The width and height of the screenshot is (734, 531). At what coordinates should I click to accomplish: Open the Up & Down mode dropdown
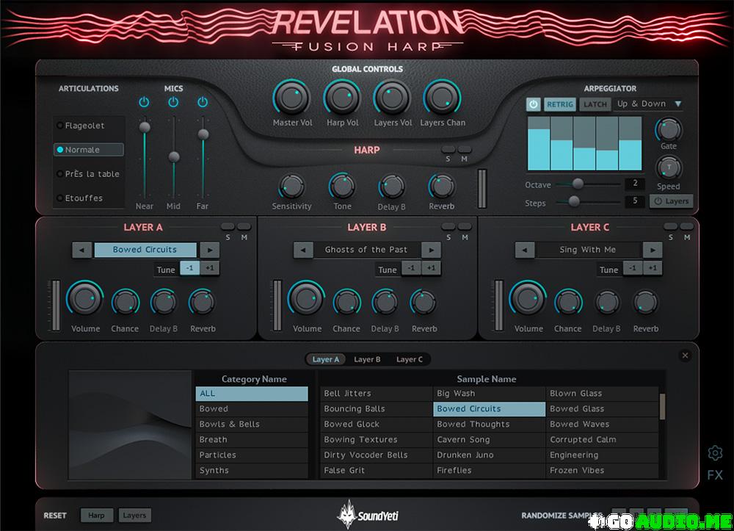[649, 104]
